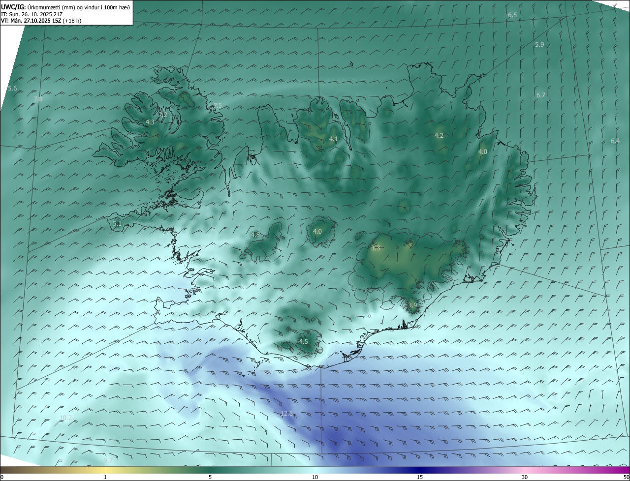Click the 3.9 map value
The width and height of the screenshot is (630, 481).
412,305
